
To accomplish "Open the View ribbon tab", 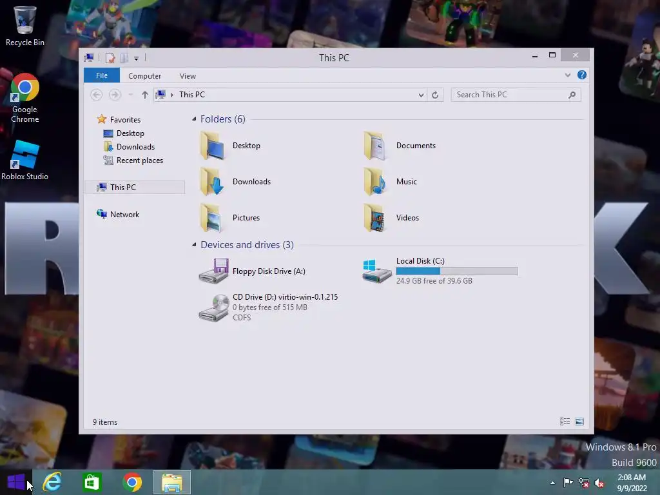I will [188, 76].
